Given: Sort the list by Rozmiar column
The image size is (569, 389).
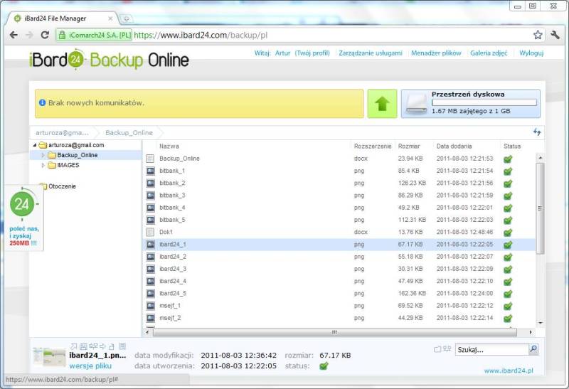Looking at the screenshot, I should pyautogui.click(x=409, y=146).
